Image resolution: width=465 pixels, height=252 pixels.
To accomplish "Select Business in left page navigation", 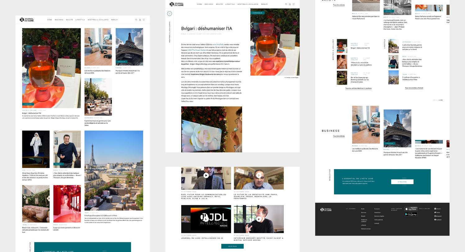I will click(x=59, y=20).
